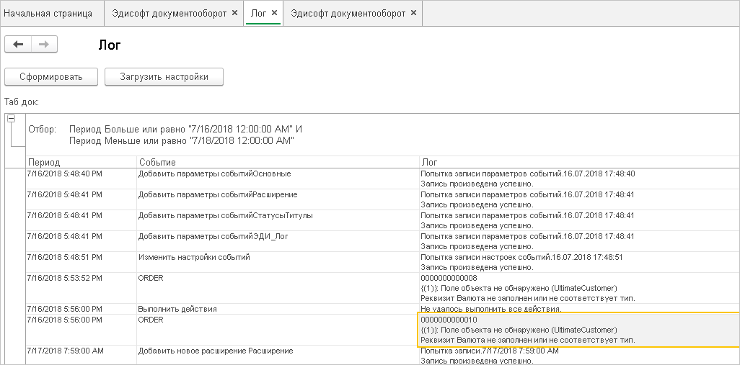
Task: Open the rightmost Эдисофт документооборот tab
Action: (348, 14)
